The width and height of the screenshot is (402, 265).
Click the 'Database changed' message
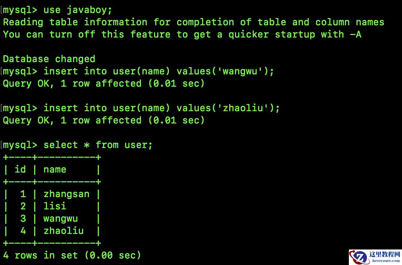click(49, 59)
